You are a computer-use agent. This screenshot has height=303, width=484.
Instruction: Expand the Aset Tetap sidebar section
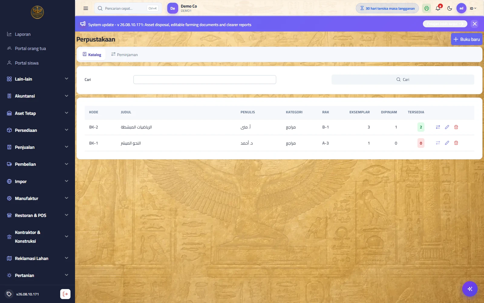pyautogui.click(x=38, y=113)
